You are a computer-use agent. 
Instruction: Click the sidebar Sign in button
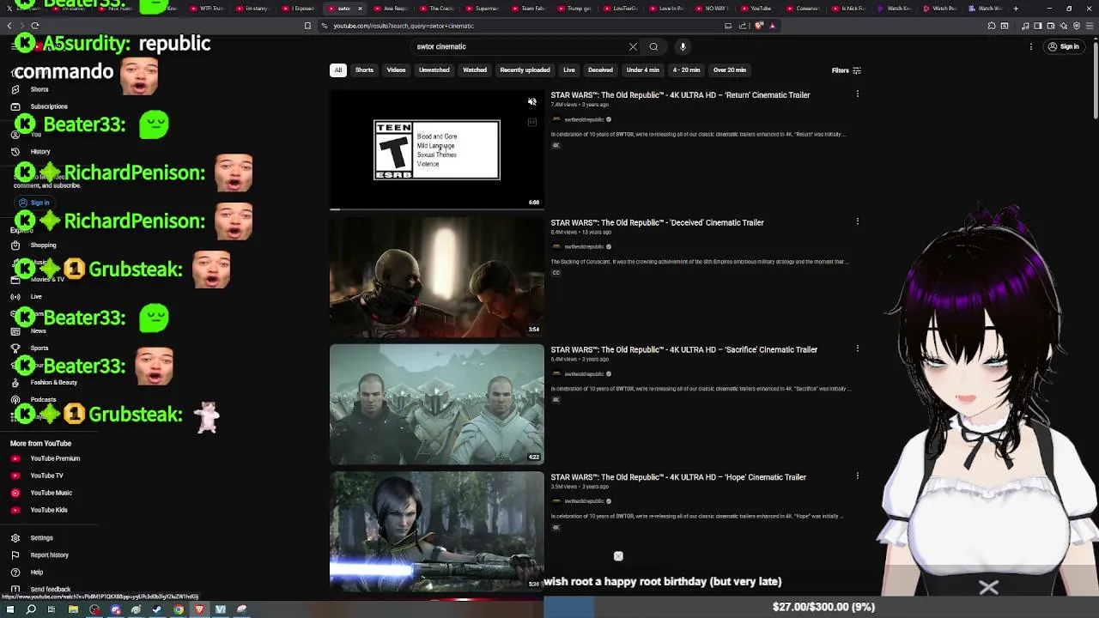pos(34,203)
